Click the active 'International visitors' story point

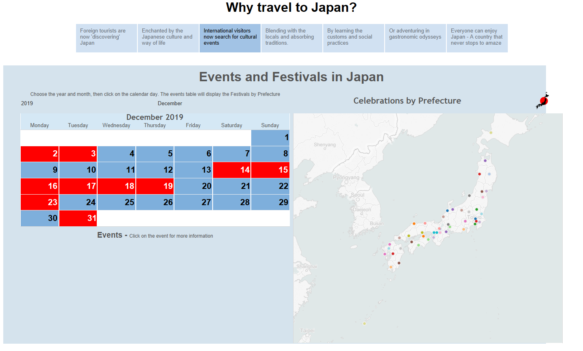[230, 38]
